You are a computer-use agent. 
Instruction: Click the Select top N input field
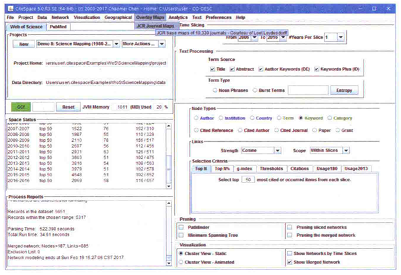click(x=247, y=179)
